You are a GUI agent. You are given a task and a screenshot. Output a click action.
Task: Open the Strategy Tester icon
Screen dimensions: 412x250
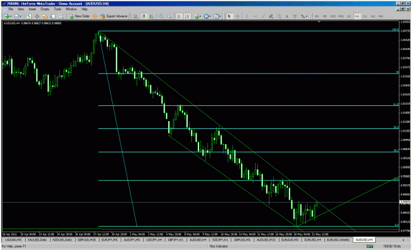click(x=61, y=16)
